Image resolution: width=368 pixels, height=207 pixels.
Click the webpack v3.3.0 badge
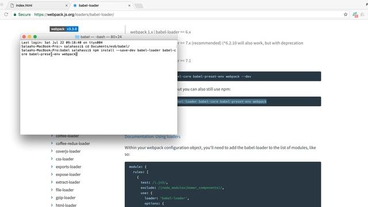tap(64, 29)
